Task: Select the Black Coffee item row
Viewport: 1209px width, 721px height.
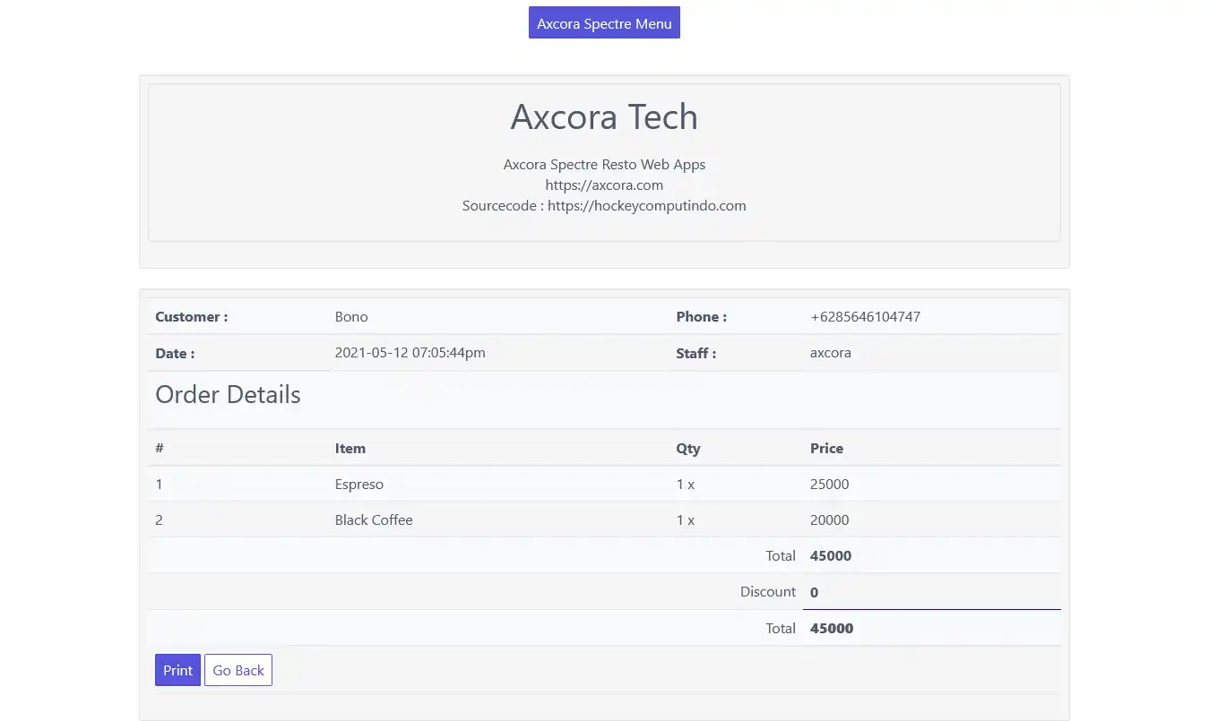Action: [374, 520]
